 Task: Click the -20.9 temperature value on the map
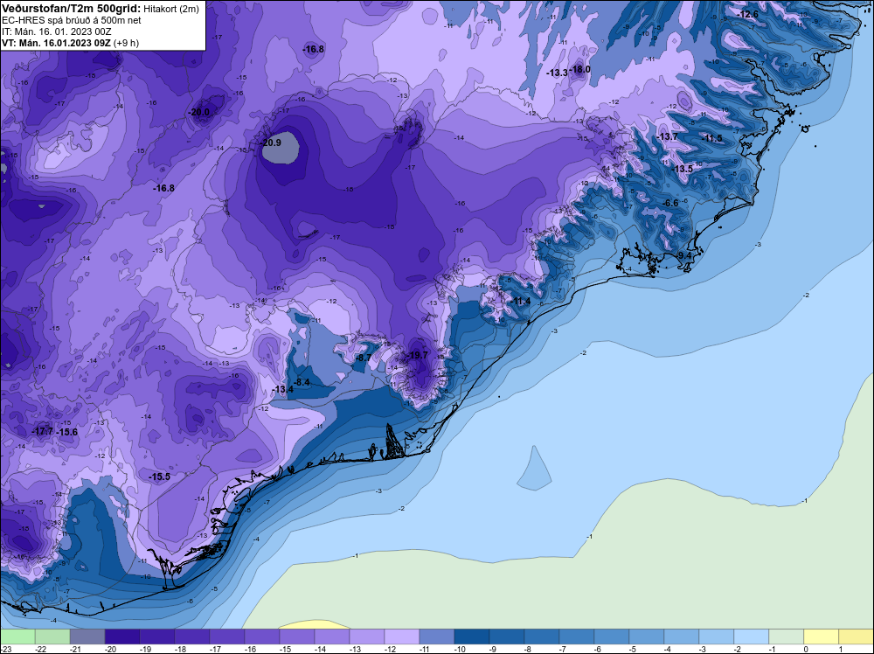272,143
